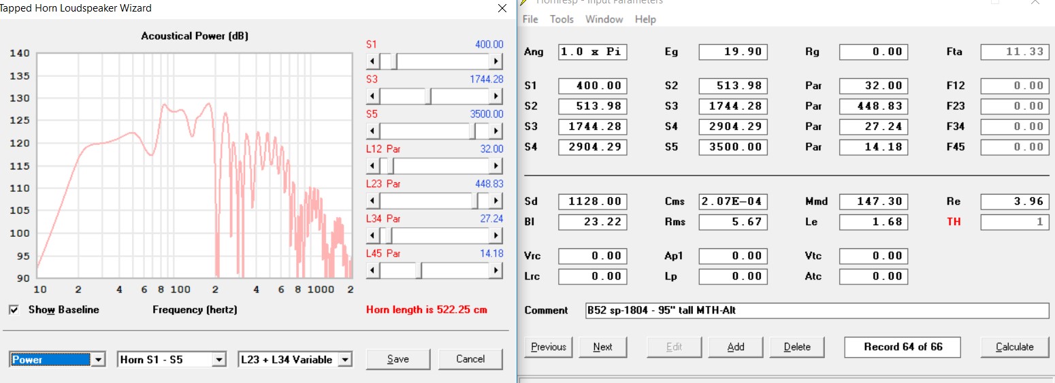
Task: Click left arrow of L12 Par slider
Action: tap(372, 166)
